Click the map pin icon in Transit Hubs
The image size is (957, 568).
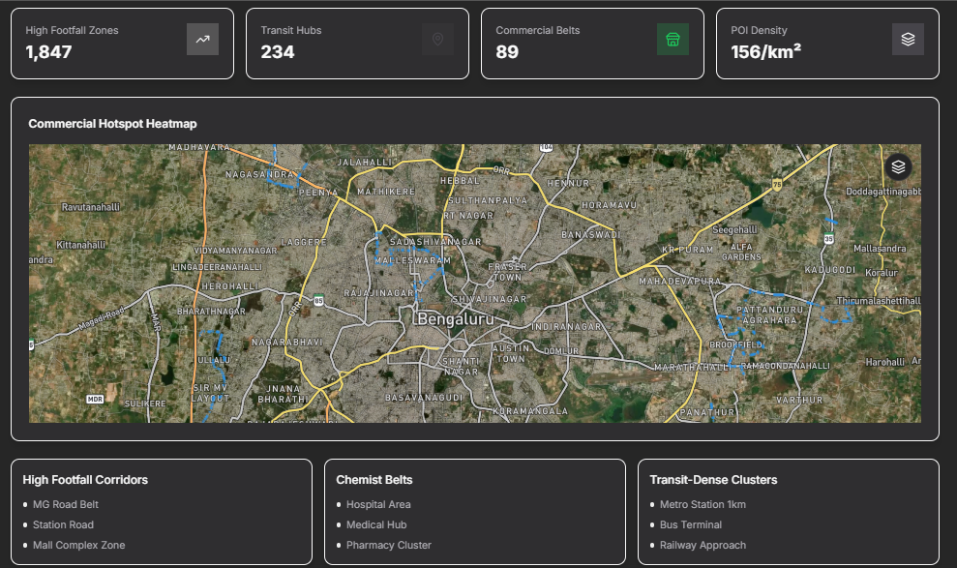(437, 40)
